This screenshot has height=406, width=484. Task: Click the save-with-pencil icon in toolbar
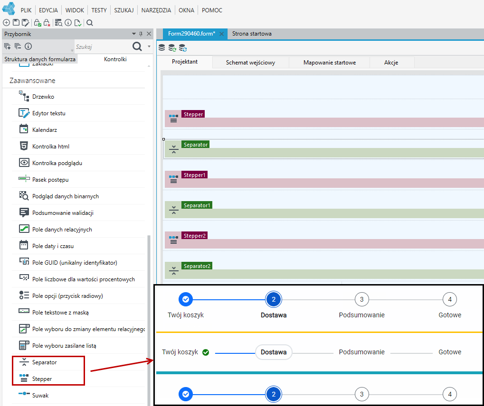25,22
